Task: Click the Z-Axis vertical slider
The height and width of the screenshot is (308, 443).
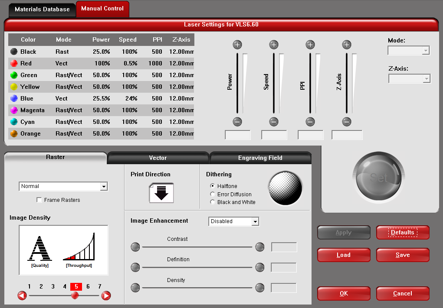Action: (347, 83)
